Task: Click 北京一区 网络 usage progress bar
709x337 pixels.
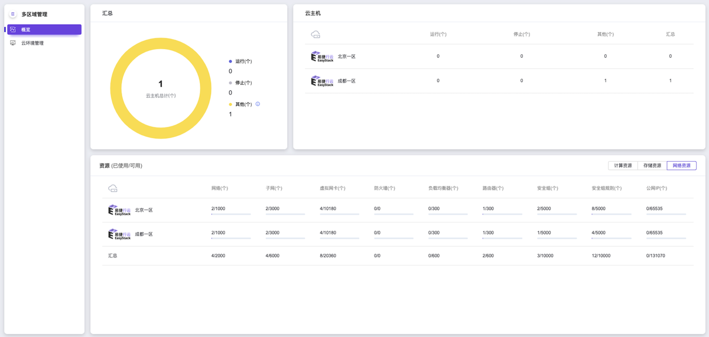Action: (231, 214)
